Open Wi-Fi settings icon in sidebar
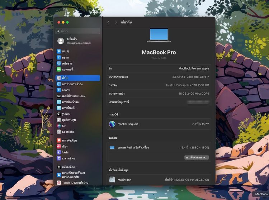 59,51
